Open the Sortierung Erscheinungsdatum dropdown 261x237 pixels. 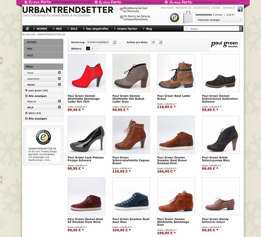(x=101, y=42)
